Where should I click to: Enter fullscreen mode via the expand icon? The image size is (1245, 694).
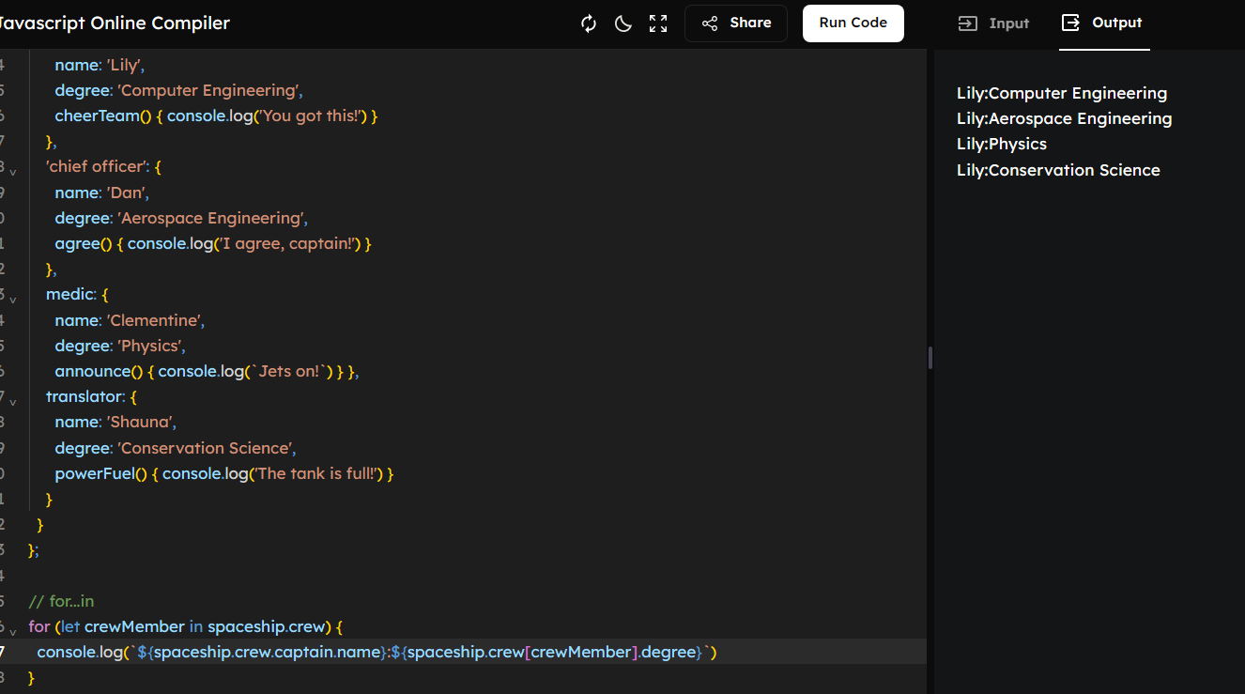tap(658, 23)
